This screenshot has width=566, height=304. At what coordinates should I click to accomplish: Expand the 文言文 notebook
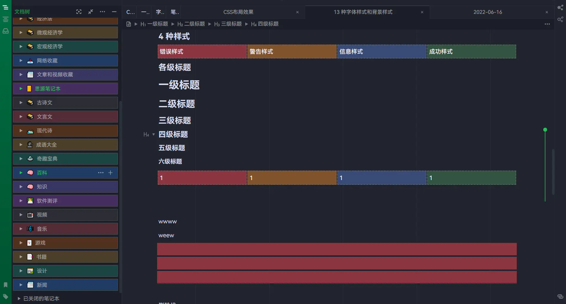pos(21,117)
